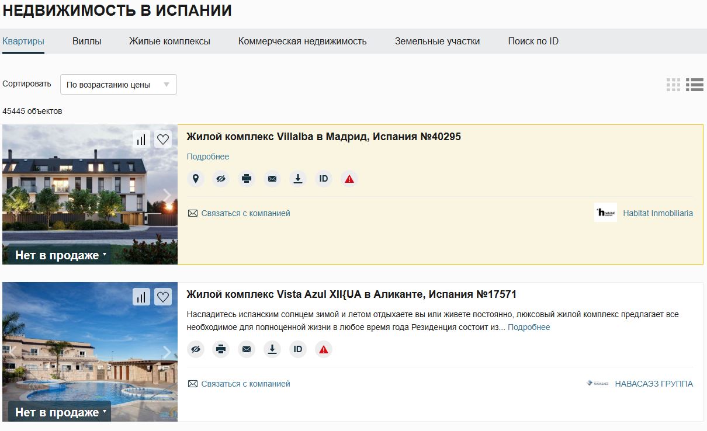Show Villalba complex location on map
The width and height of the screenshot is (707, 431).
click(x=195, y=179)
